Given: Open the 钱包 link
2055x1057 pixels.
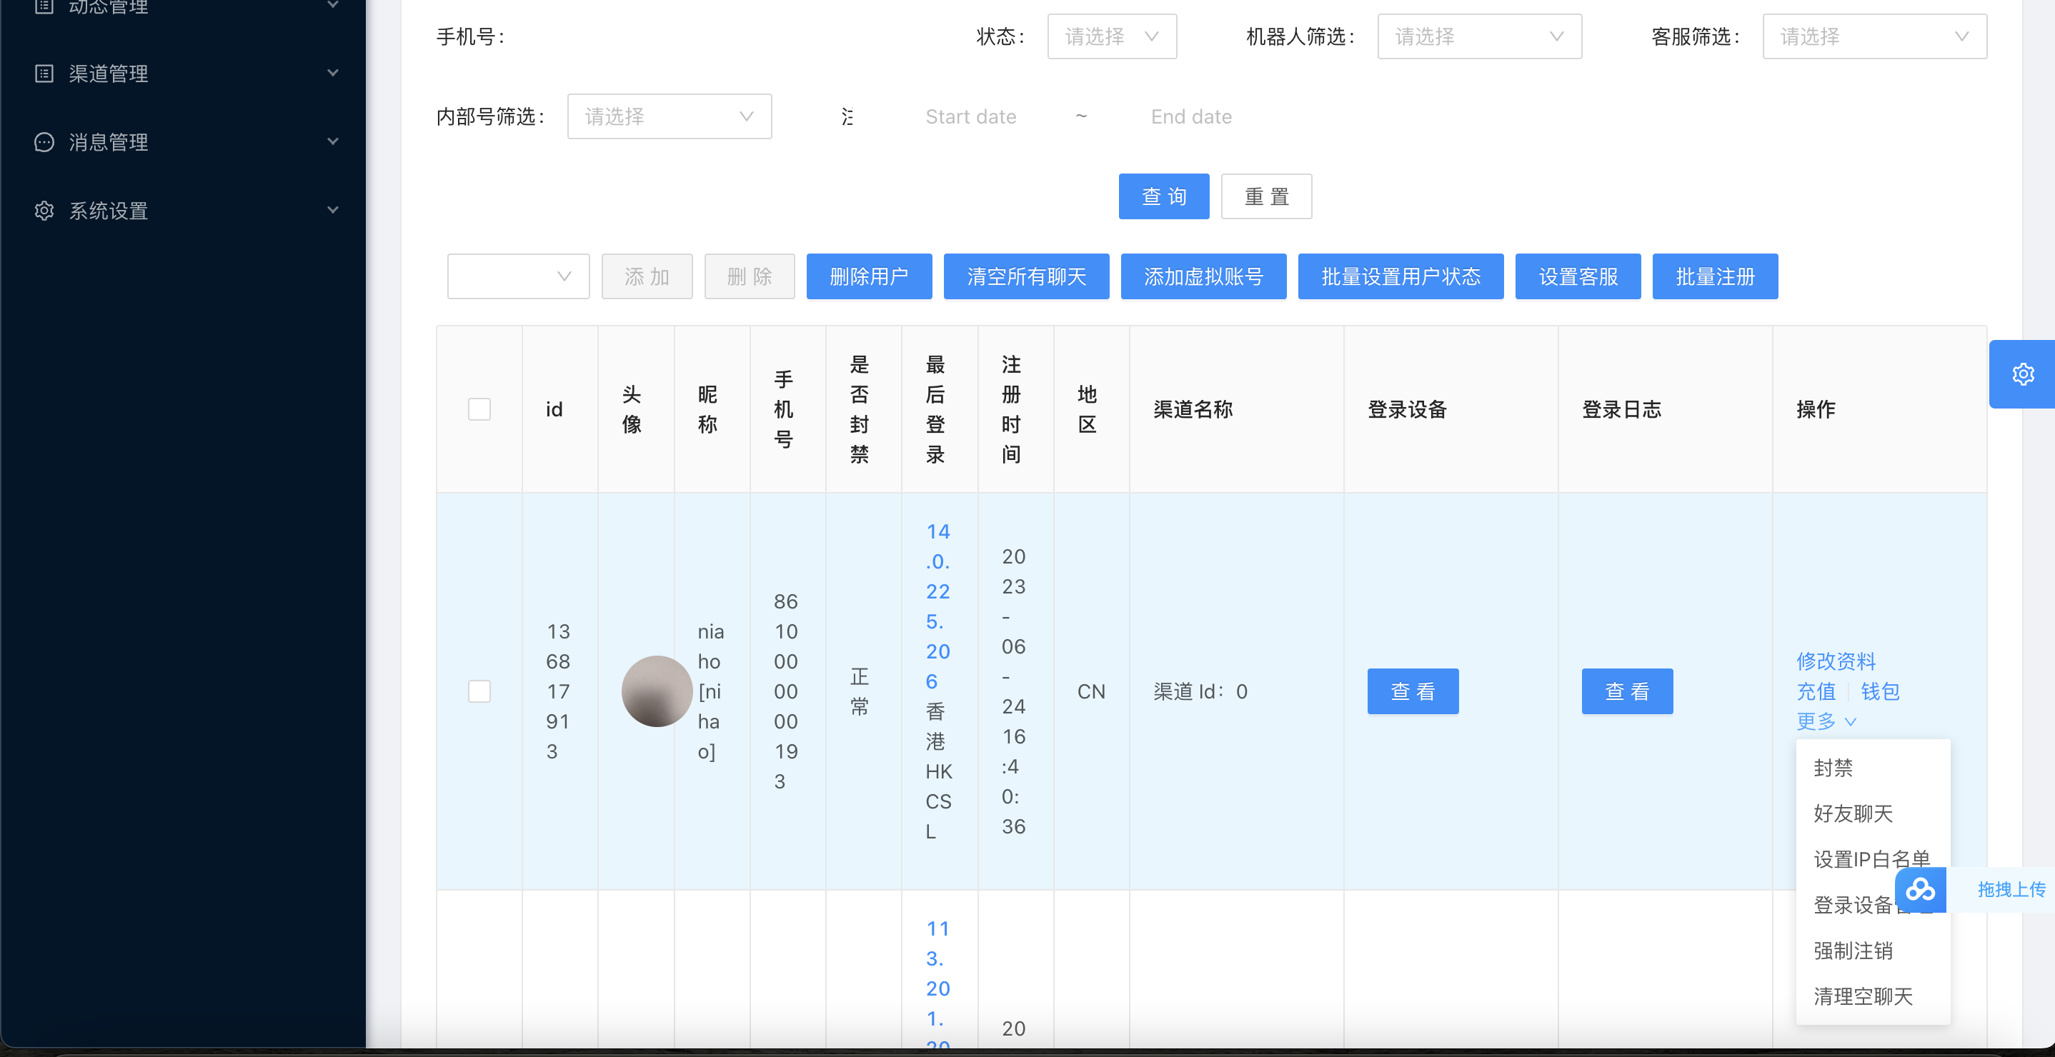Looking at the screenshot, I should tap(1880, 691).
